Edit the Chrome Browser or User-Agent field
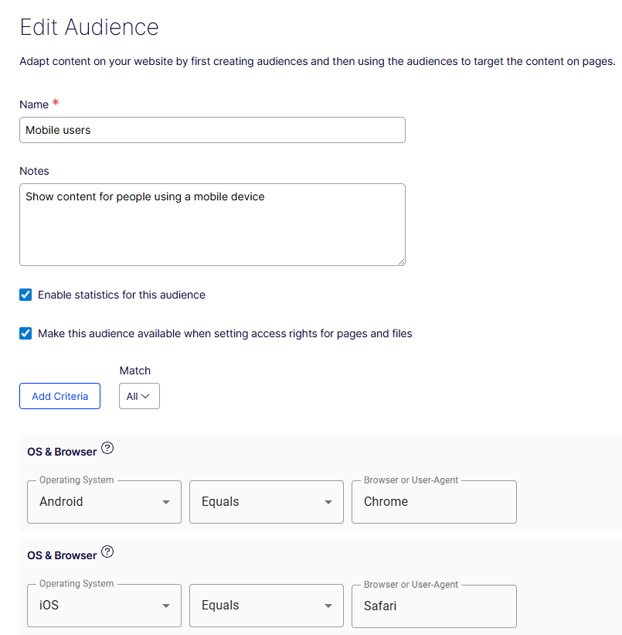Viewport: 622px width, 635px height. point(433,502)
